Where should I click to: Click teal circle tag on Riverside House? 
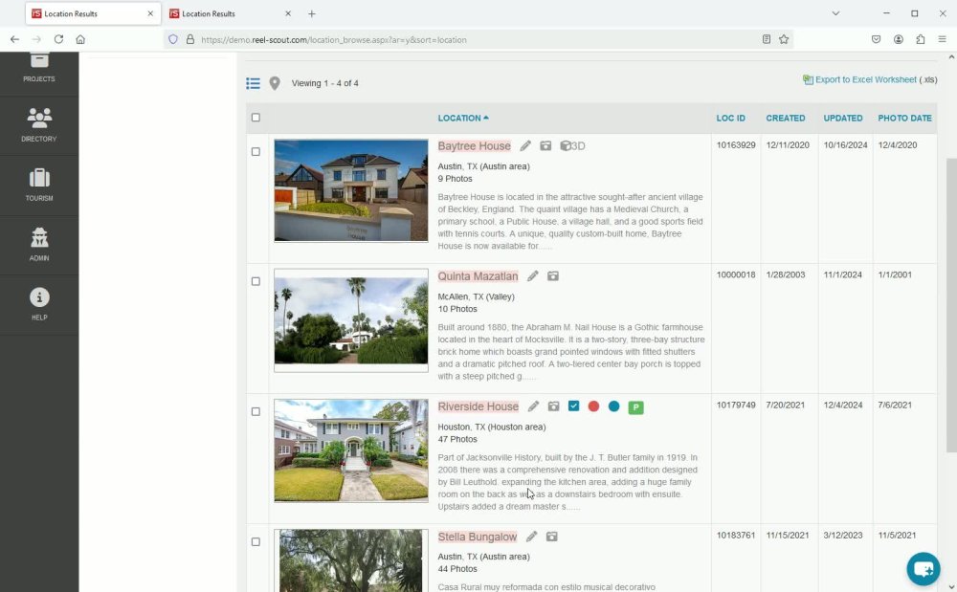(x=614, y=406)
